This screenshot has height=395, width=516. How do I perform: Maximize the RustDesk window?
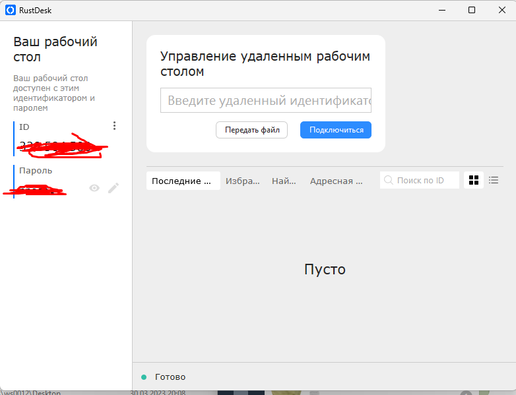[x=472, y=10]
